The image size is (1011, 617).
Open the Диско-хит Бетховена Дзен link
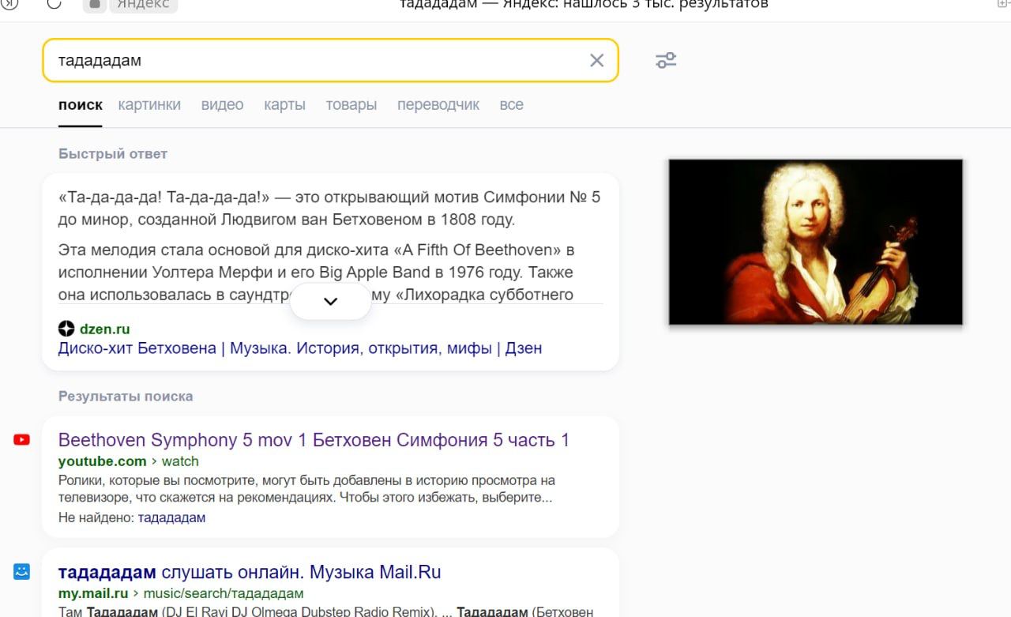tap(299, 348)
